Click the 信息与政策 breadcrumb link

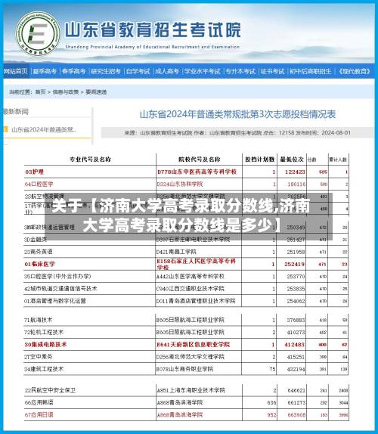click(66, 92)
